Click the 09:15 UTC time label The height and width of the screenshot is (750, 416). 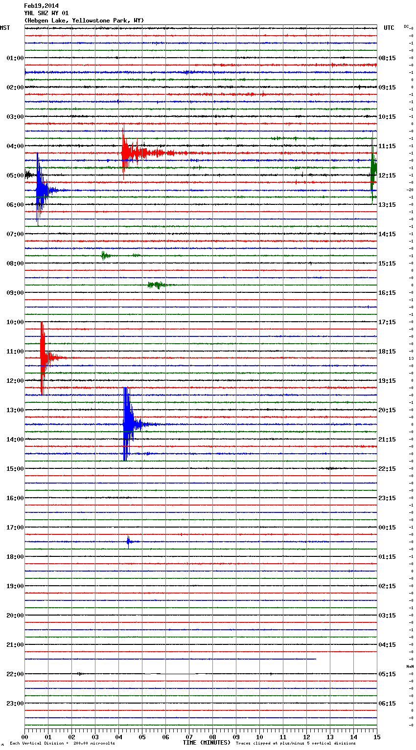[387, 87]
